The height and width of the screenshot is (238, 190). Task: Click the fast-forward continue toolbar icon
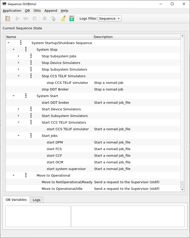pyautogui.click(x=26, y=18)
